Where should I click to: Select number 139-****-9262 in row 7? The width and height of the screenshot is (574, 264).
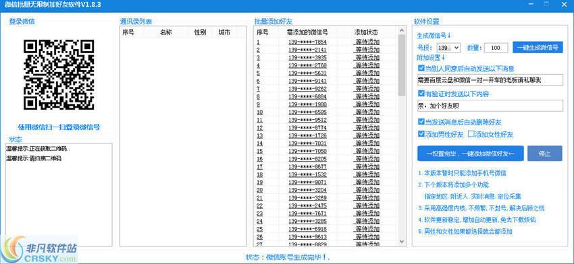(x=307, y=89)
